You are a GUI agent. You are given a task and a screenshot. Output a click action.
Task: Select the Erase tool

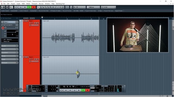[48, 7]
